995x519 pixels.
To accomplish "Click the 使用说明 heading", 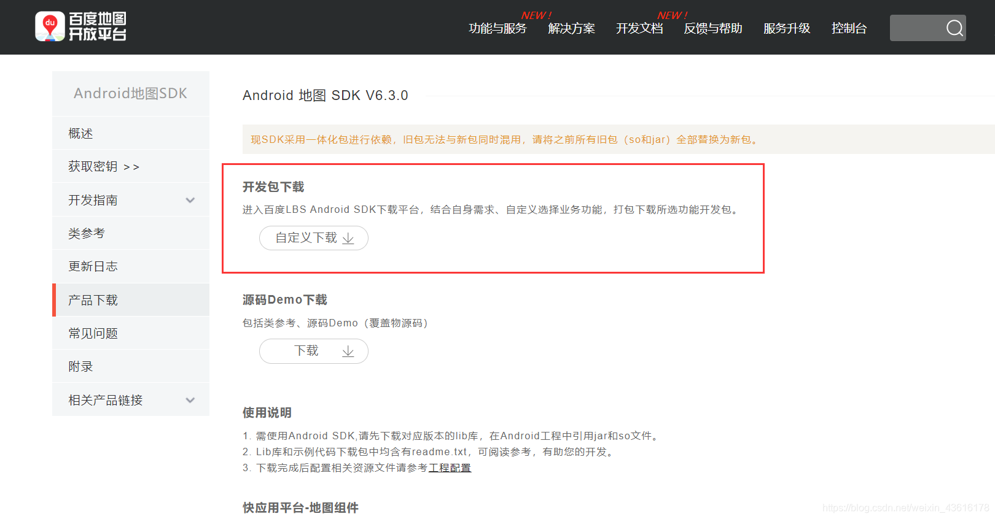I will (x=267, y=412).
